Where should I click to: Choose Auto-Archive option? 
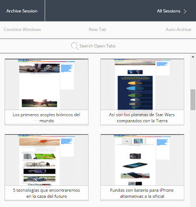click(178, 29)
